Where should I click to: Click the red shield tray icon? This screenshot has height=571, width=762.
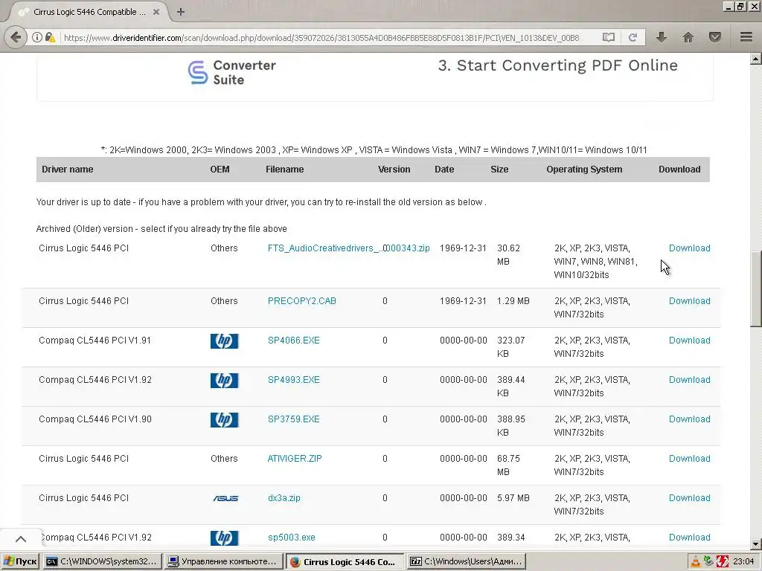pos(722,562)
